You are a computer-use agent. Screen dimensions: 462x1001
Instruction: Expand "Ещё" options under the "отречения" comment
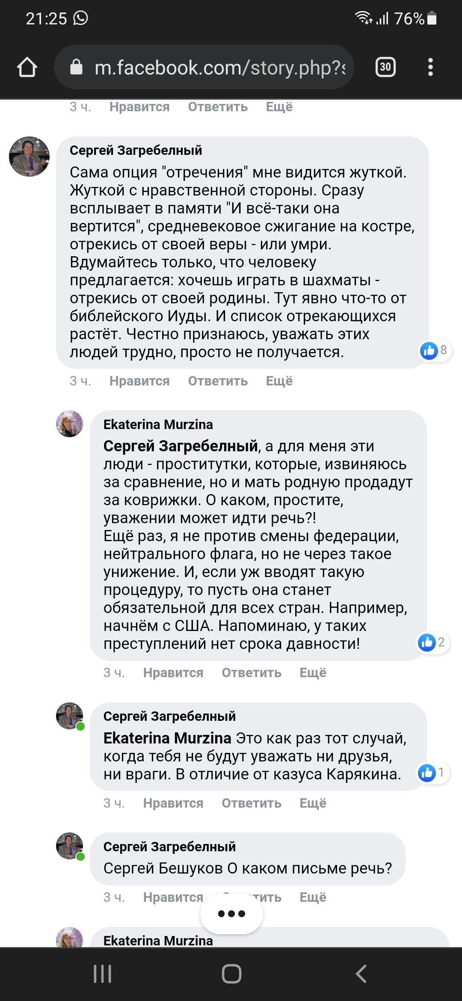point(279,381)
